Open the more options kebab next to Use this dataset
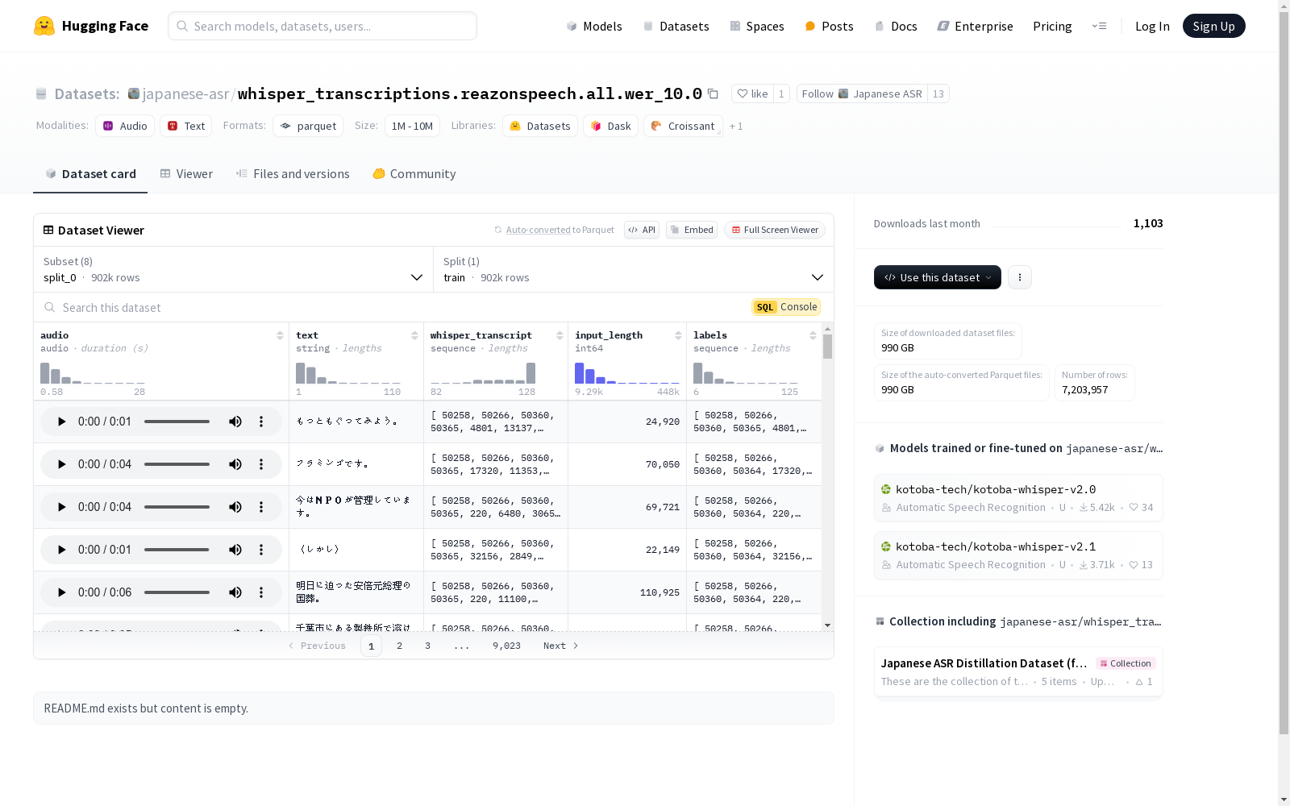This screenshot has width=1290, height=806. [x=1020, y=277]
